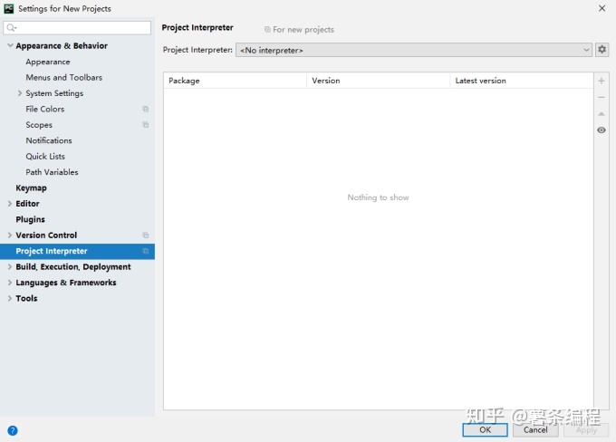Open Menus and Toolbars settings

(64, 77)
